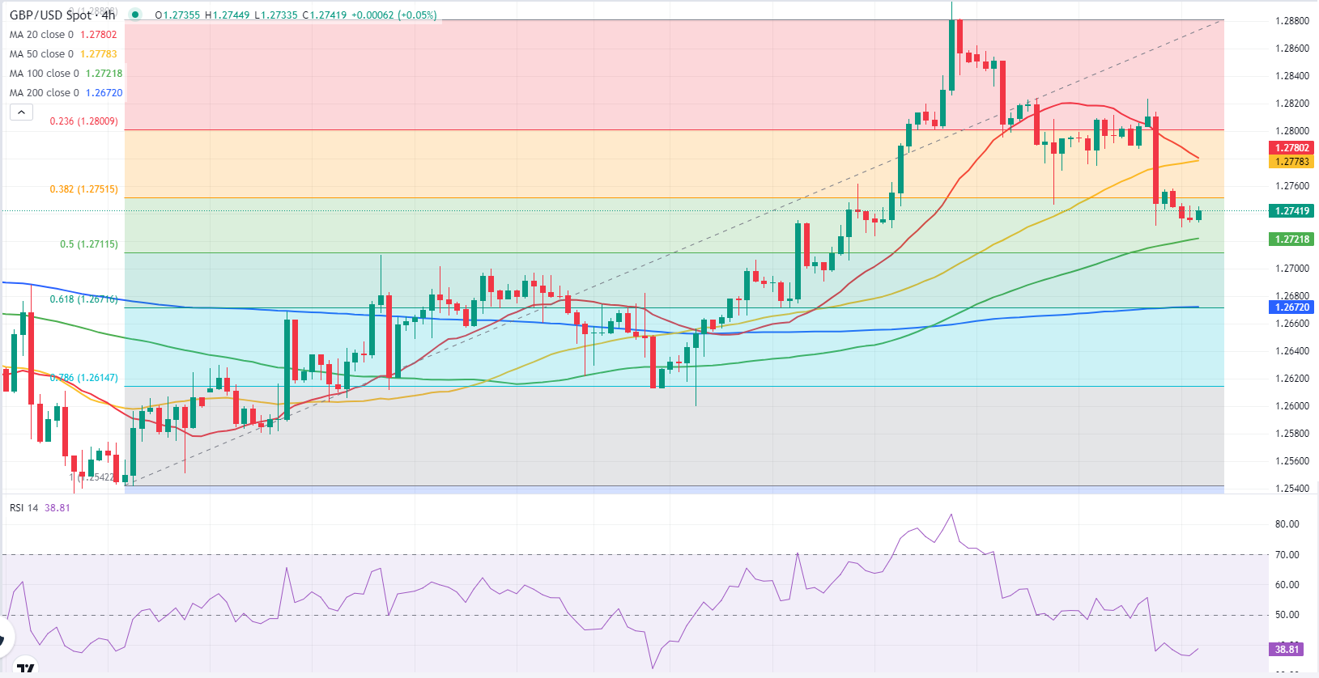Collapse the indicator legend with the chevron
Screen dimensions: 1319x678
(21, 112)
